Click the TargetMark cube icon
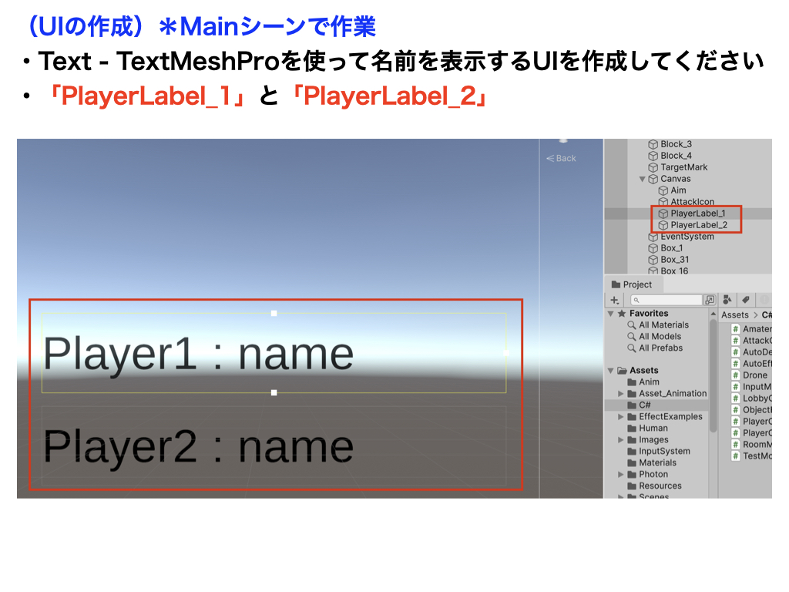The height and width of the screenshot is (592, 789). click(653, 167)
